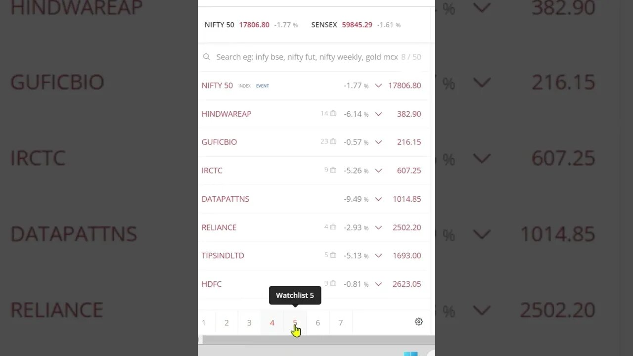Open watchlist tab 7
This screenshot has width=633, height=356.
(x=340, y=323)
